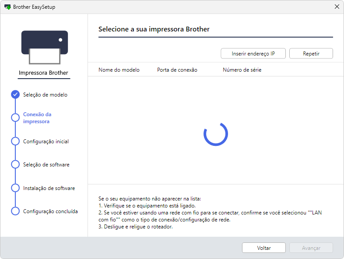Click the Seleção de software step circle
The width and height of the screenshot is (344, 259).
[x=15, y=164]
